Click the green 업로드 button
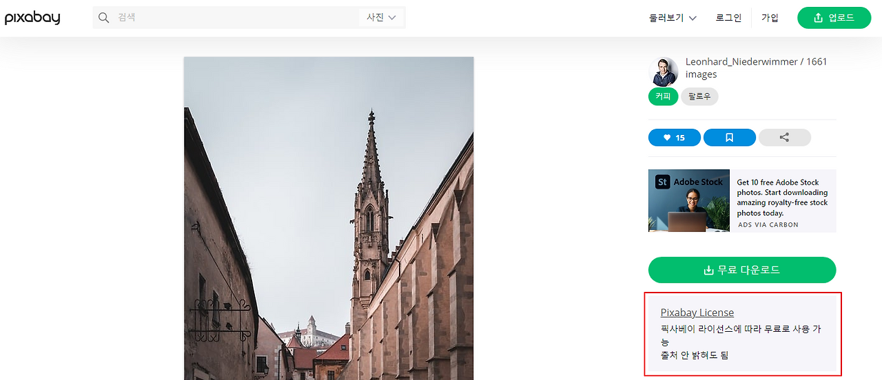This screenshot has height=380, width=882. click(x=834, y=18)
